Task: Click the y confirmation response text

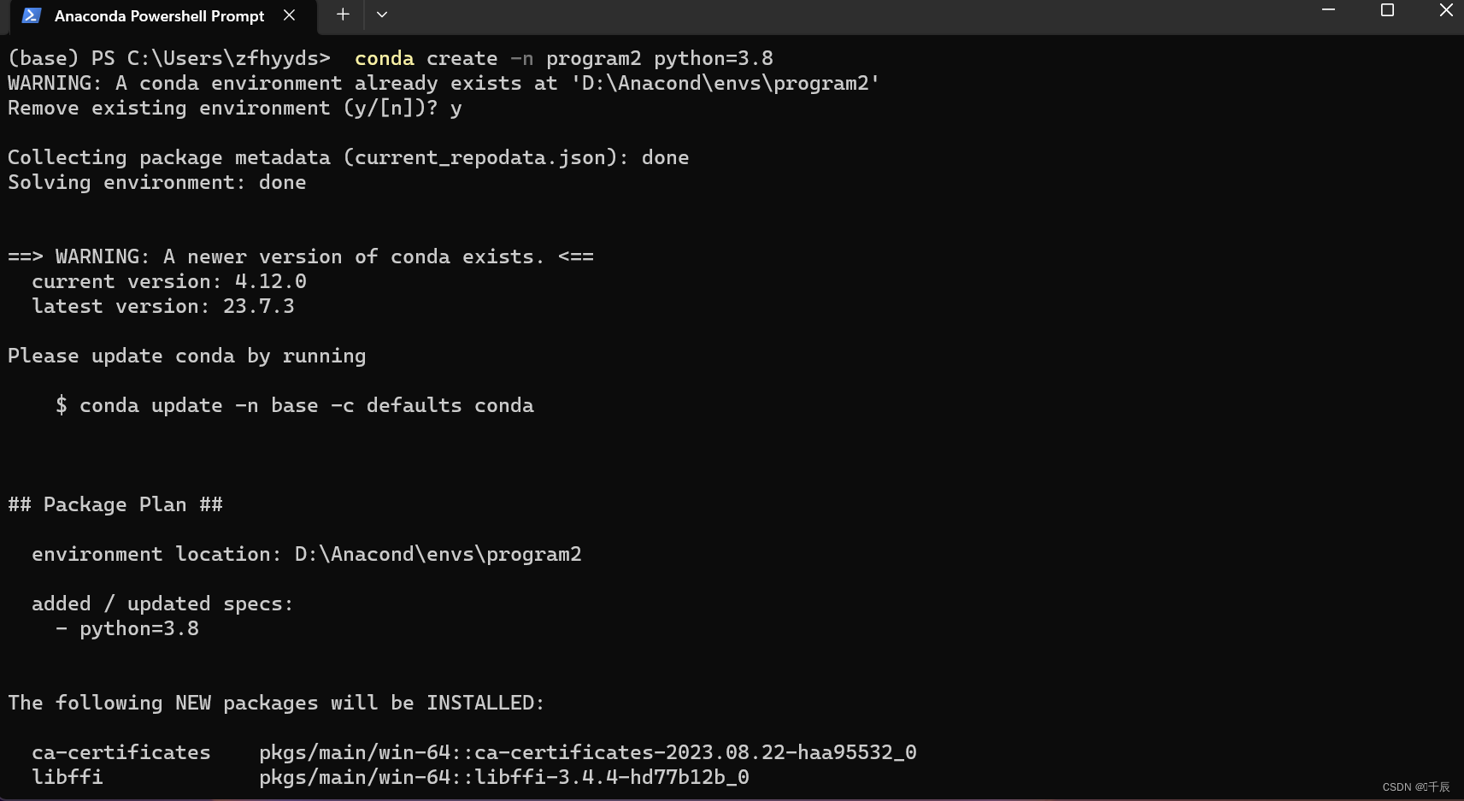Action: pos(456,108)
